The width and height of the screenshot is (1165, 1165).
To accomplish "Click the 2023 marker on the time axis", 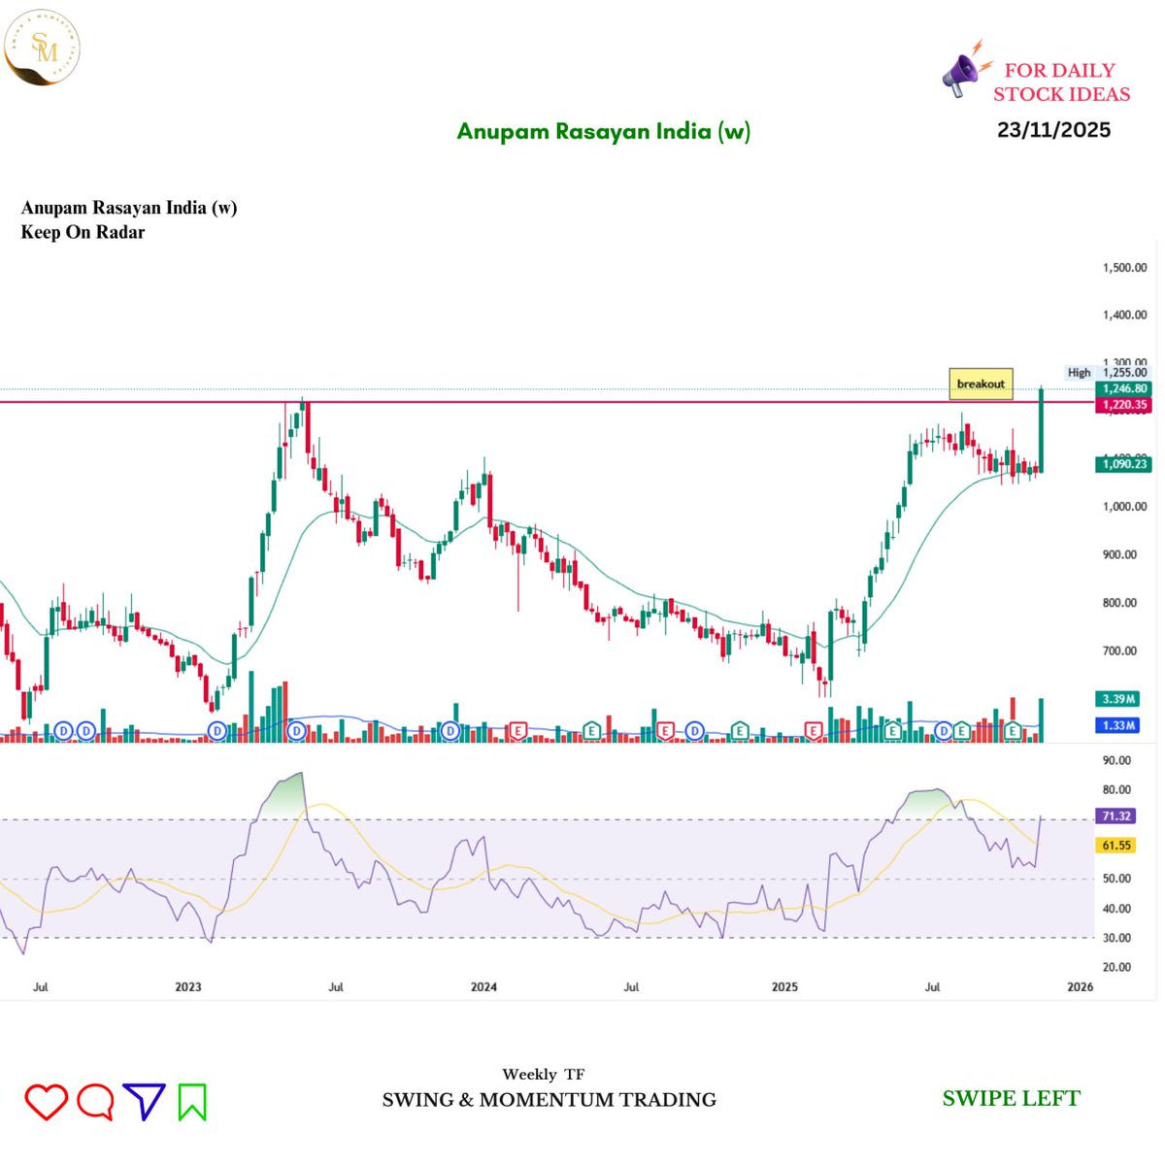I will coord(188,986).
